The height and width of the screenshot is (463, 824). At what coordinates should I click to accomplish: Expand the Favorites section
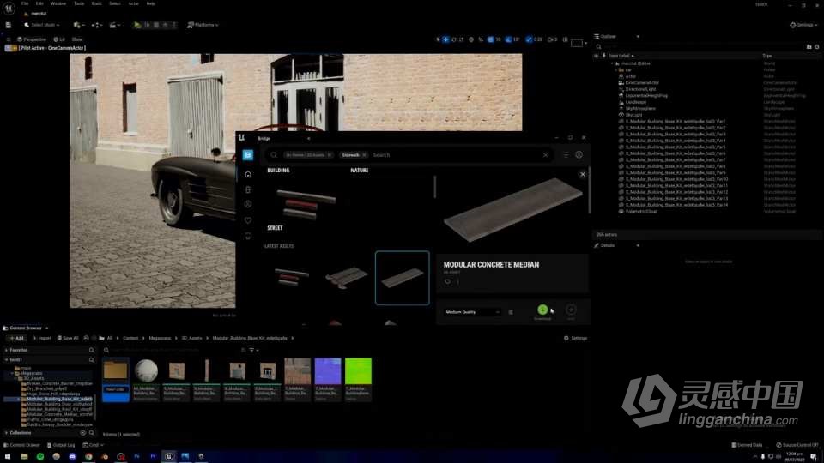[6, 350]
